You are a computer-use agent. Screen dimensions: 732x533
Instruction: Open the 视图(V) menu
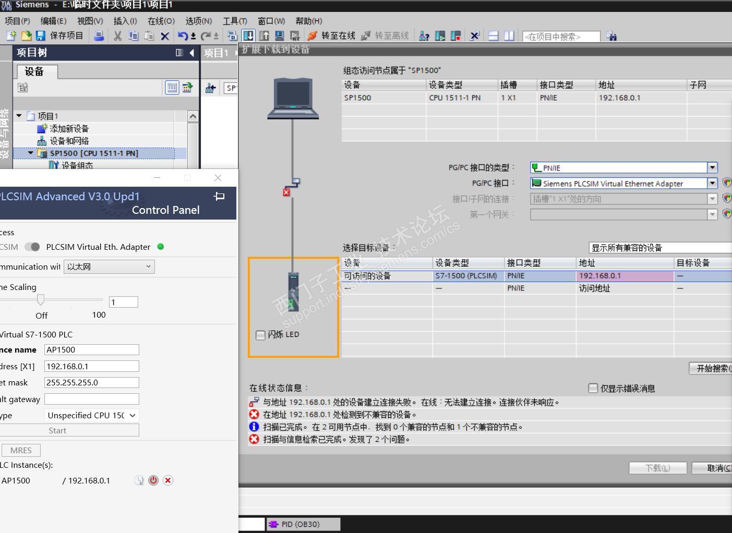90,21
